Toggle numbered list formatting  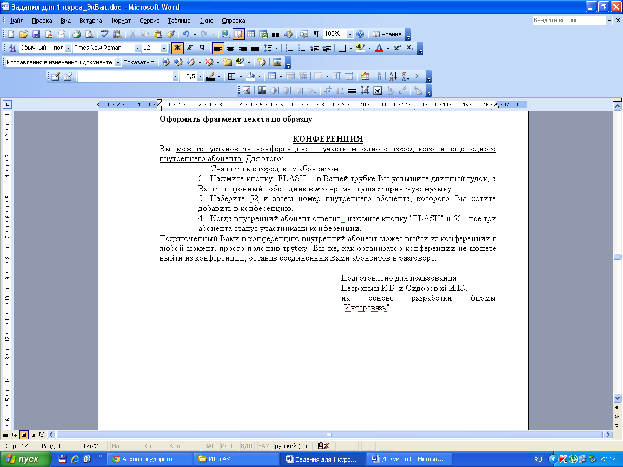pyautogui.click(x=289, y=48)
